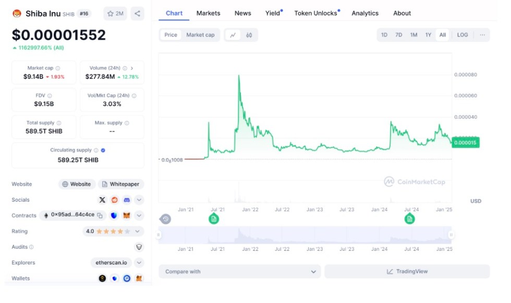Switch to the Markets tab
511x303 pixels.
point(208,13)
